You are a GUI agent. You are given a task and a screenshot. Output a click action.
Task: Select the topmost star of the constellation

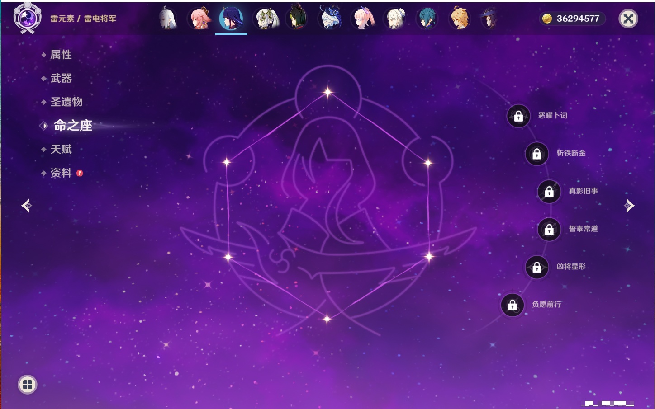point(328,92)
